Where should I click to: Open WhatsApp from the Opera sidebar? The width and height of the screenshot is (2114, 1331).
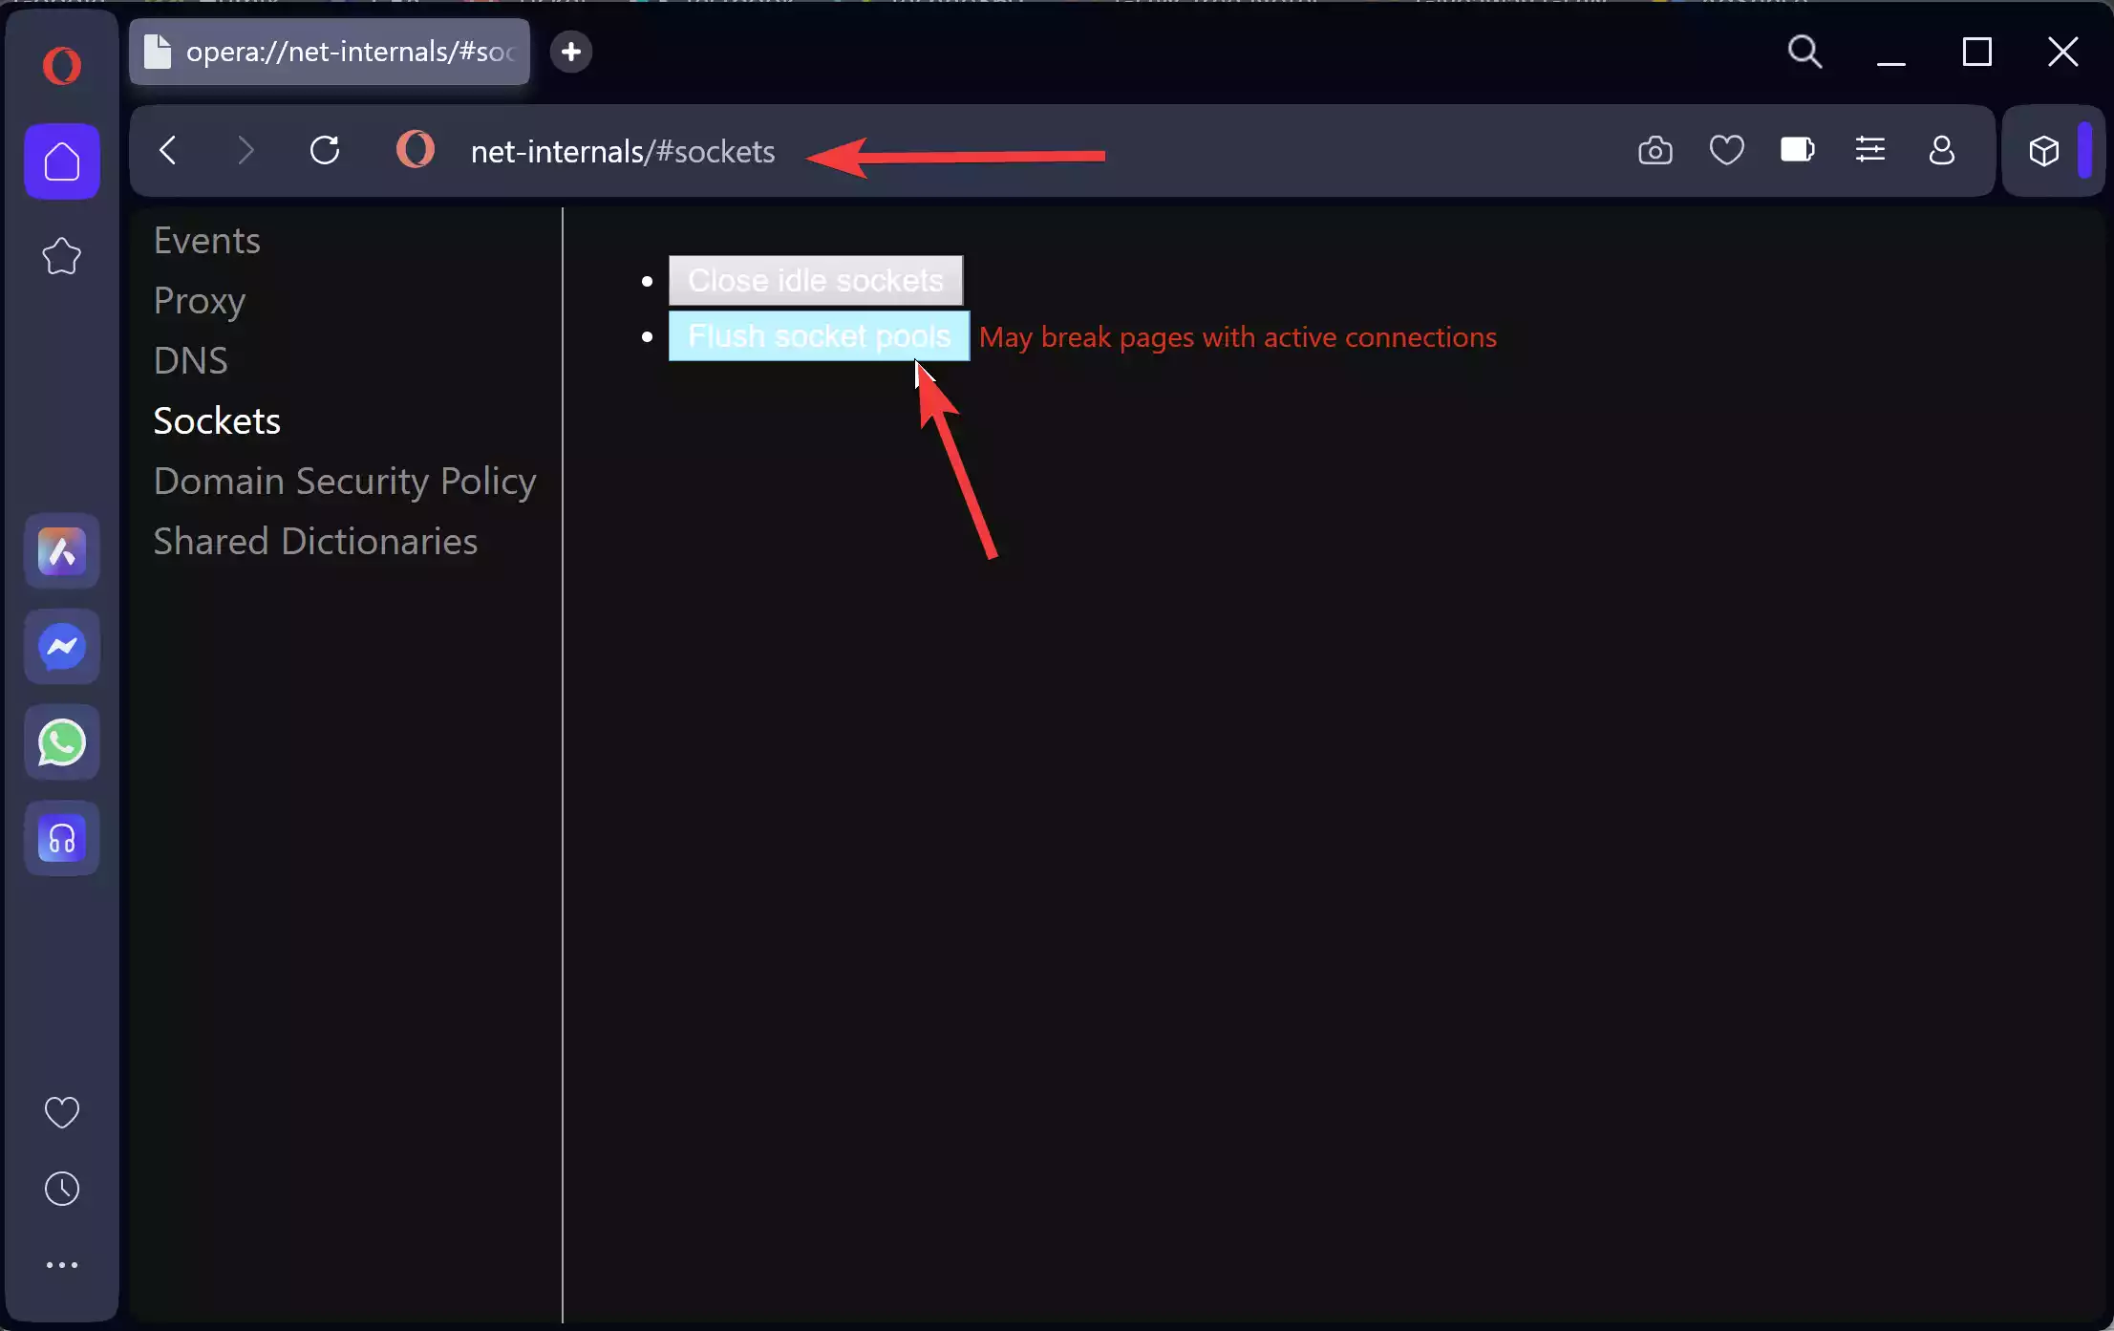[62, 743]
